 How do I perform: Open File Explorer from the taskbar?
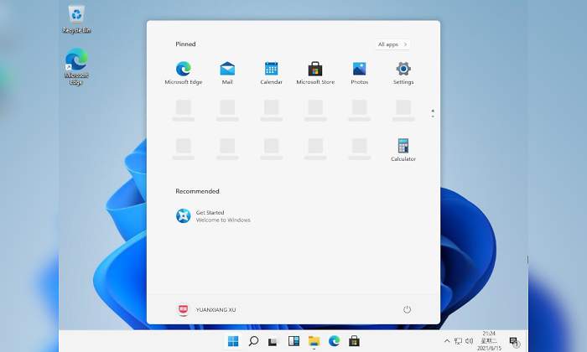(314, 341)
